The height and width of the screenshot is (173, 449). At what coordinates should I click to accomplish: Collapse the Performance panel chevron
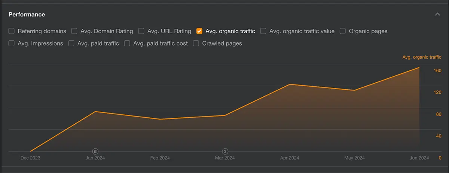(x=437, y=15)
